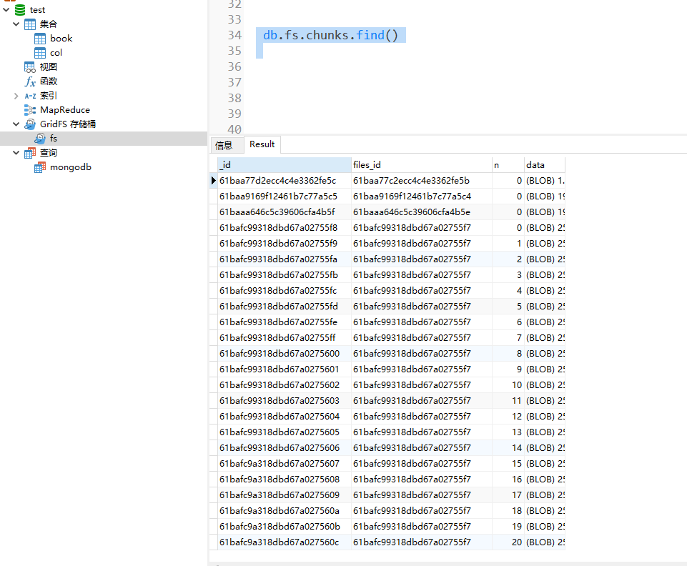Viewport: 687px width, 566px height.
Task: Click BLOB data cell in n=15 row
Action: [545, 464]
